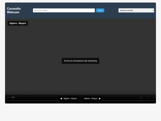This screenshot has width=161, height=121.
Task: Click the Alghero - Mugoni location label
Action: point(18,23)
